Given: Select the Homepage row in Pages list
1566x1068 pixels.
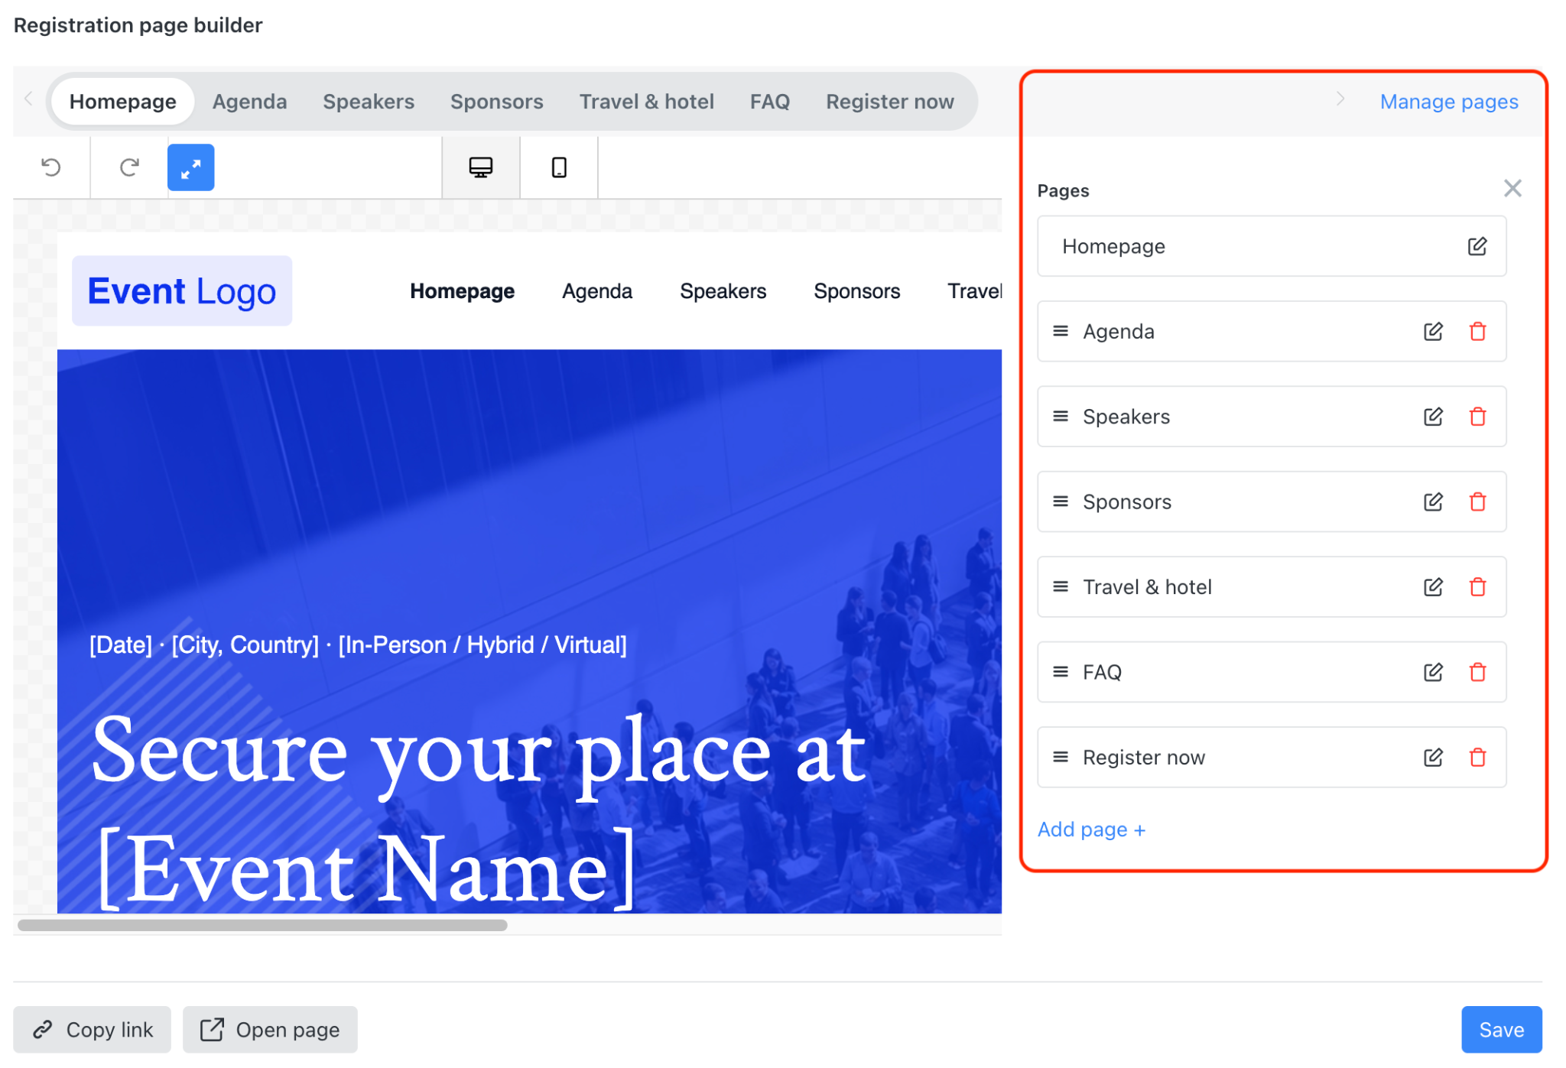Looking at the screenshot, I should click(x=1271, y=246).
